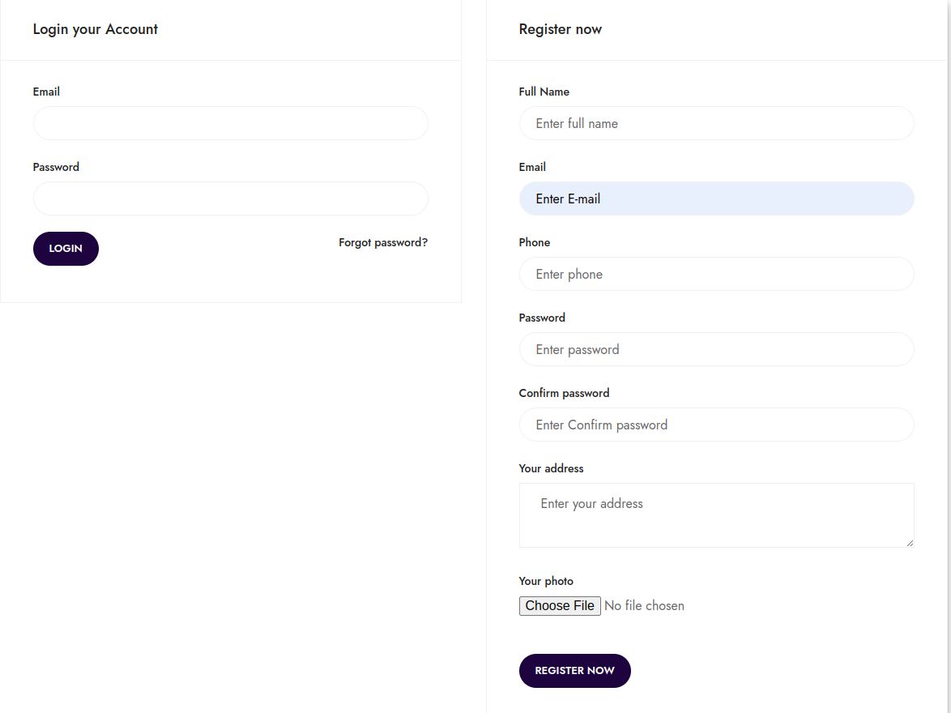Focus the login Password field
This screenshot has height=713, width=951.
[x=230, y=199]
